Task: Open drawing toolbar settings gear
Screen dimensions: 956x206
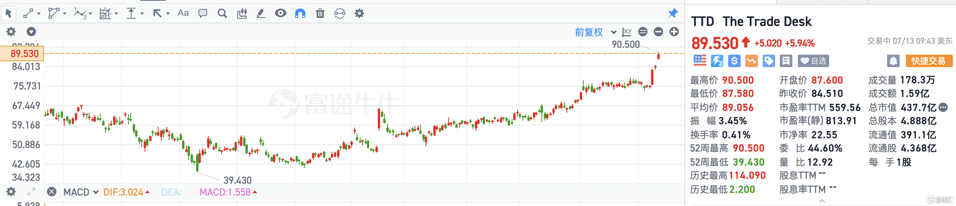Action: [x=359, y=14]
